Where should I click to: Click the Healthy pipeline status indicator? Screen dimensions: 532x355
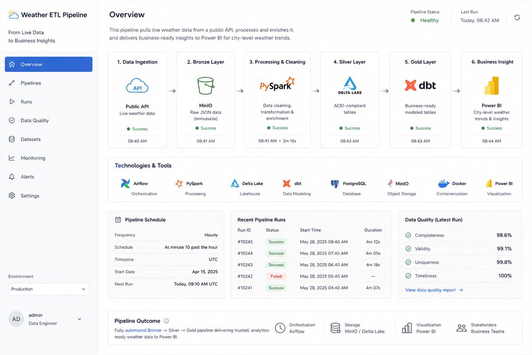tap(425, 20)
